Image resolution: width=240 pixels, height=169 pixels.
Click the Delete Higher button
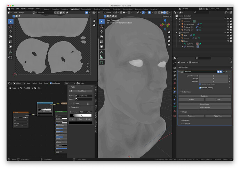pos(205,108)
